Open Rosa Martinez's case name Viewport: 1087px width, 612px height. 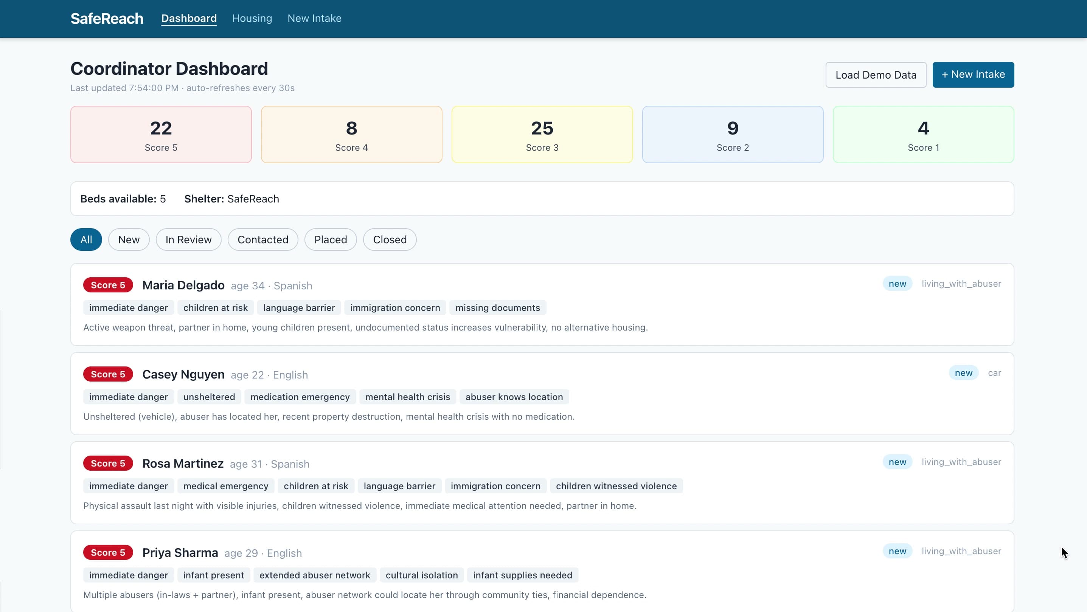[x=183, y=464]
